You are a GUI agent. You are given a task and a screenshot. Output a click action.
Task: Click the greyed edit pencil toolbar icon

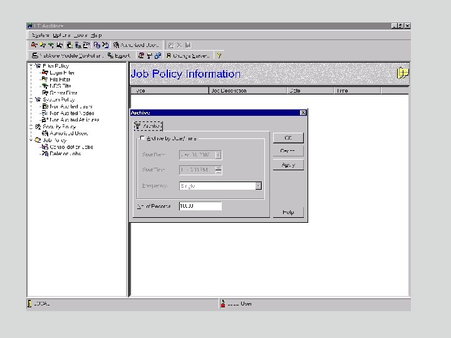[x=172, y=45]
